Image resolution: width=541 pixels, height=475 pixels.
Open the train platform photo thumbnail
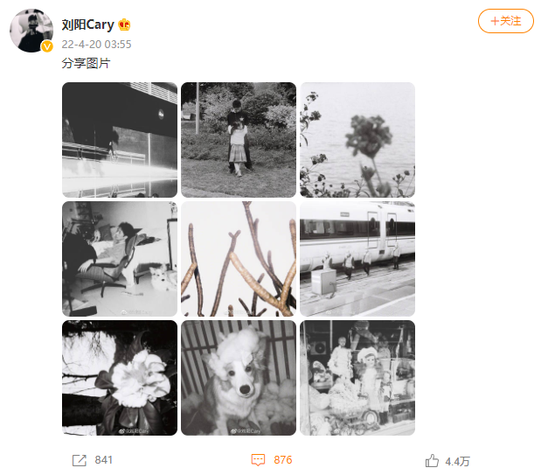click(357, 259)
